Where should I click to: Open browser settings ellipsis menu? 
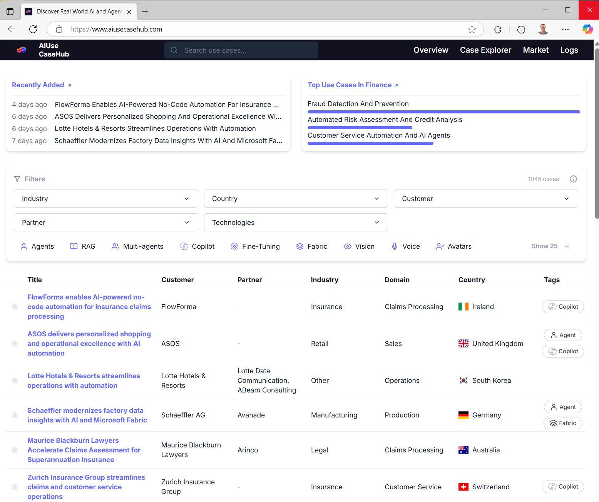565,29
